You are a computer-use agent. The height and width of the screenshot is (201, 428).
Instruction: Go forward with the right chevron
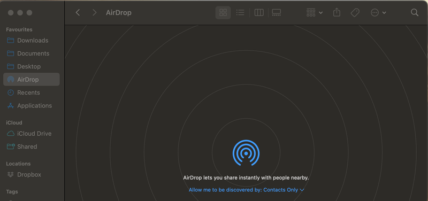pos(95,12)
